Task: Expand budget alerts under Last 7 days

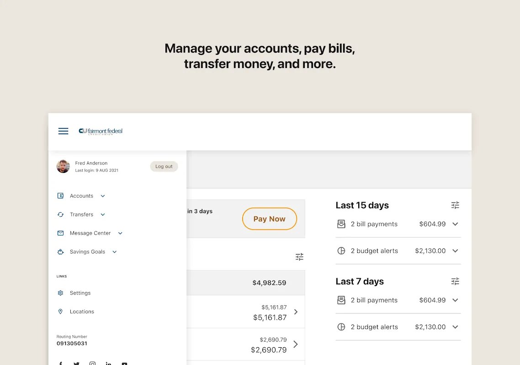Action: click(455, 327)
